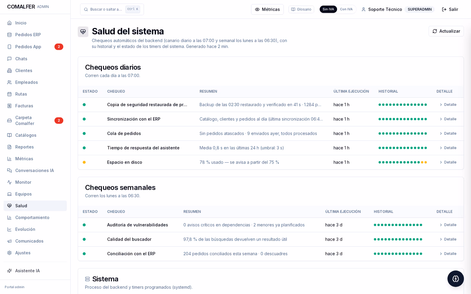Click the Actualizar refresh button
The height and width of the screenshot is (294, 471).
[446, 31]
